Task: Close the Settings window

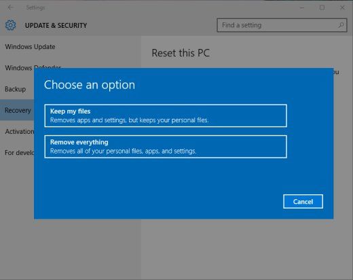Action: tap(342, 7)
